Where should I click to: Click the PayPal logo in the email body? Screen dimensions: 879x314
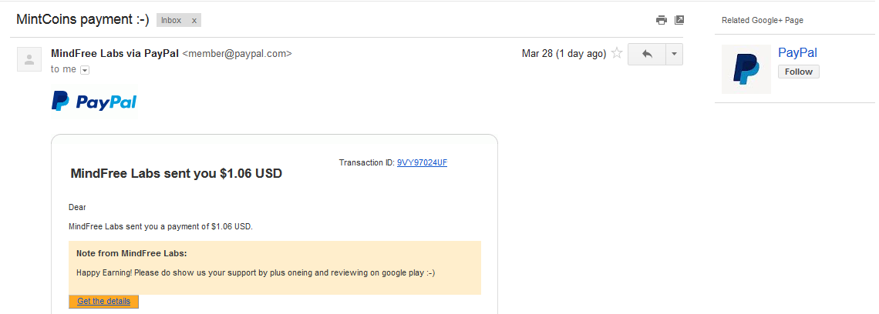pos(93,102)
